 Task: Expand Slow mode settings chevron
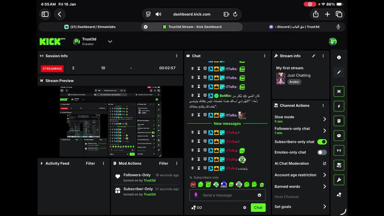325,119
